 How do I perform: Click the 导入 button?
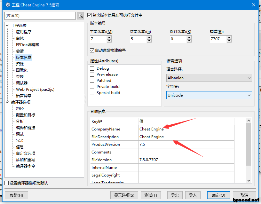193,195
